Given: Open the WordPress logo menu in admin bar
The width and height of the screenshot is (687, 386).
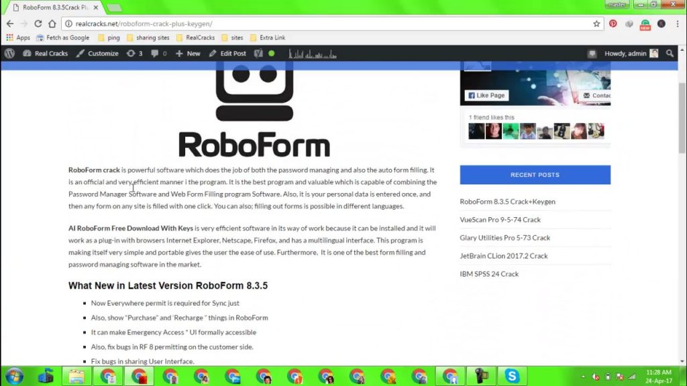Looking at the screenshot, I should pos(9,54).
